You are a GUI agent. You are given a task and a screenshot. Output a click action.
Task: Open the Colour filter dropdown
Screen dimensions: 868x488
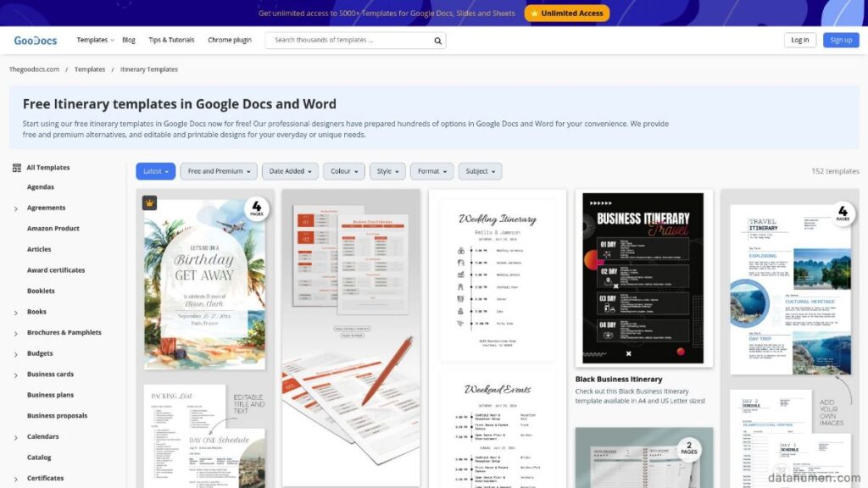(343, 171)
